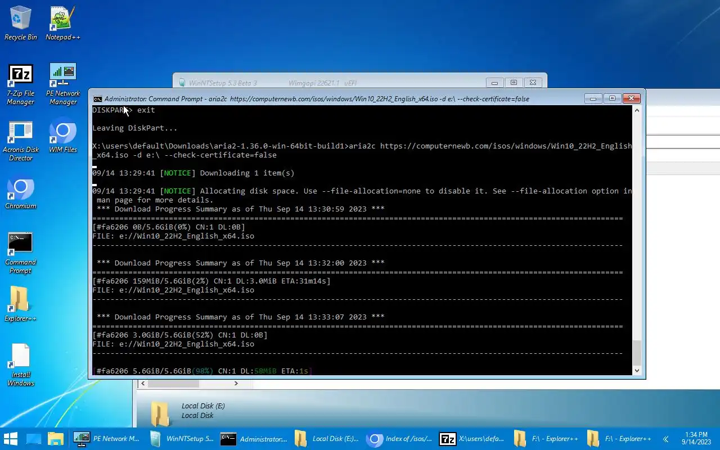Close the WinNTSetup background window

[533, 83]
